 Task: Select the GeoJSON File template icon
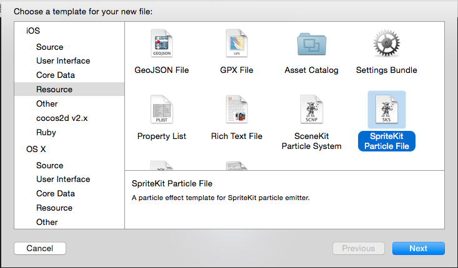click(161, 45)
